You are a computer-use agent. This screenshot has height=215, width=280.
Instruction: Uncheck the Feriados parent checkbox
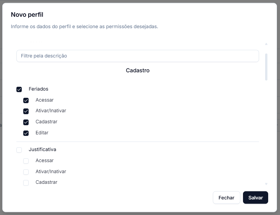click(x=19, y=89)
